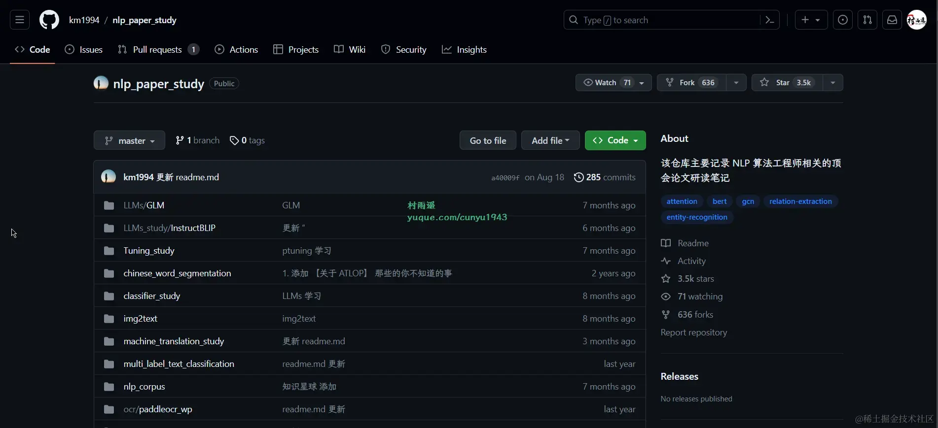Open the nlp_paper_study breadcrumb link
The width and height of the screenshot is (938, 428).
pos(144,20)
